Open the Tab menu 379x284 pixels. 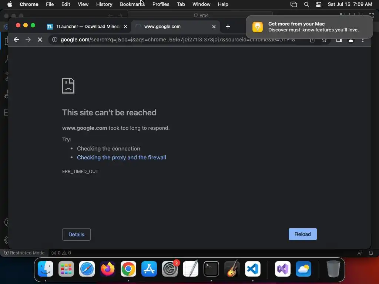click(x=181, y=4)
